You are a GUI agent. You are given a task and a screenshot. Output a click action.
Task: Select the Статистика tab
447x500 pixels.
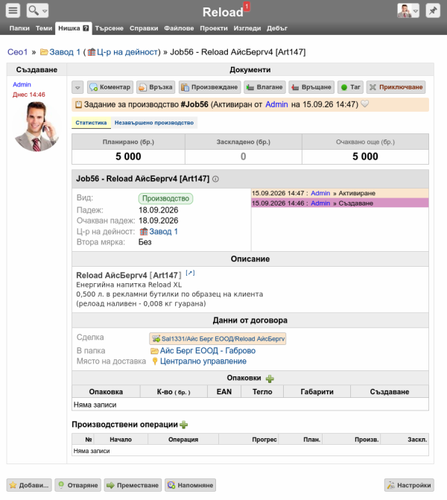[x=91, y=123]
